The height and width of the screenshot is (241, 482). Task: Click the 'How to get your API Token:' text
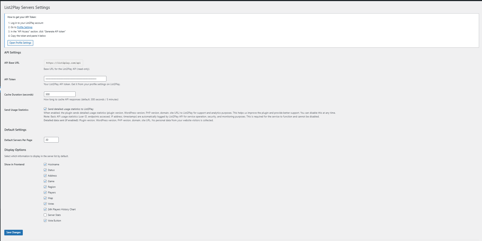22,17
